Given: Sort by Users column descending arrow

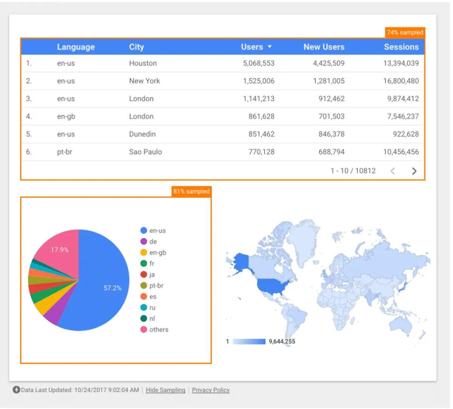Looking at the screenshot, I should coord(270,47).
